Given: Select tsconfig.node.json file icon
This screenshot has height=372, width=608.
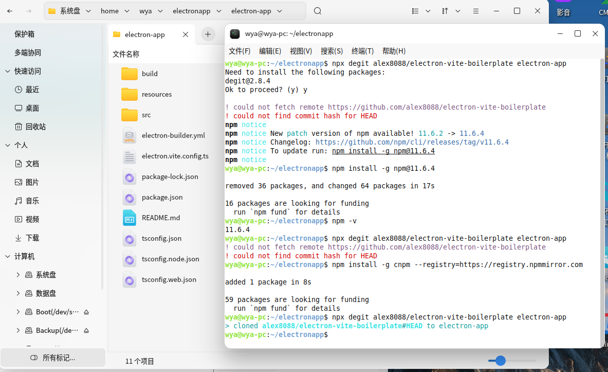Looking at the screenshot, I should [x=130, y=259].
